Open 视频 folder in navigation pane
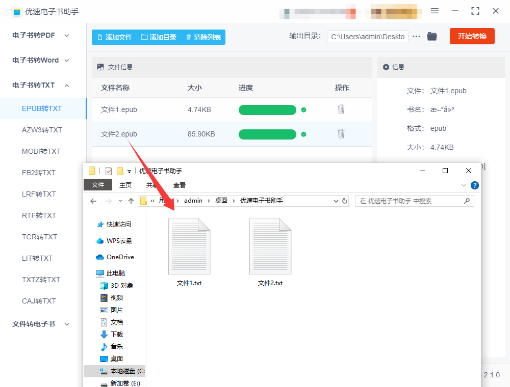This screenshot has width=510, height=387. point(112,298)
